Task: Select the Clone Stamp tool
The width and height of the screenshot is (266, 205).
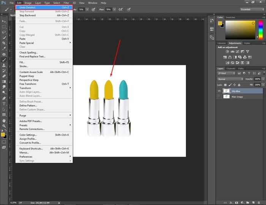Action: [4, 65]
